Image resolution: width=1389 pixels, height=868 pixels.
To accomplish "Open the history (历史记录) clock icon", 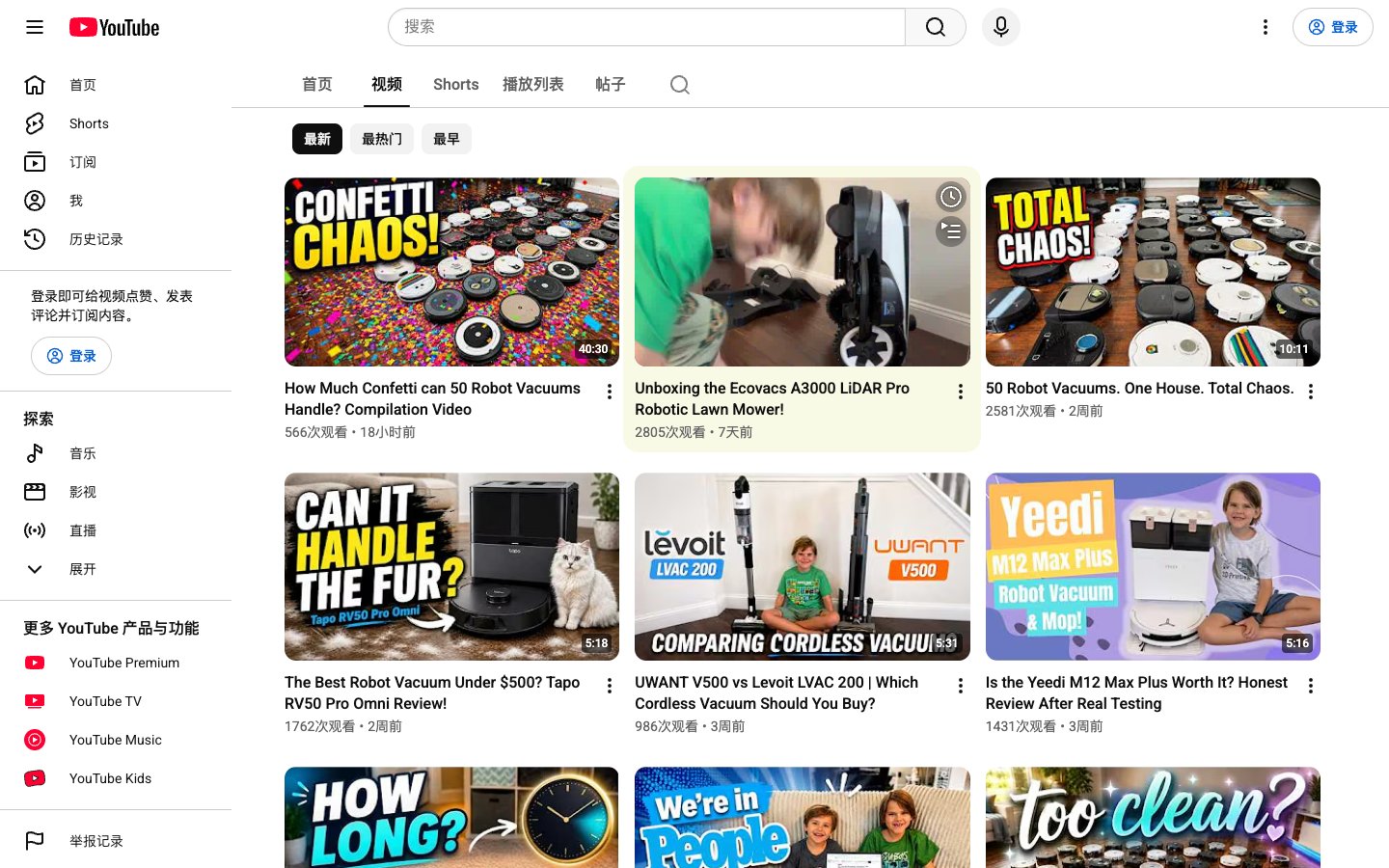I will [35, 239].
